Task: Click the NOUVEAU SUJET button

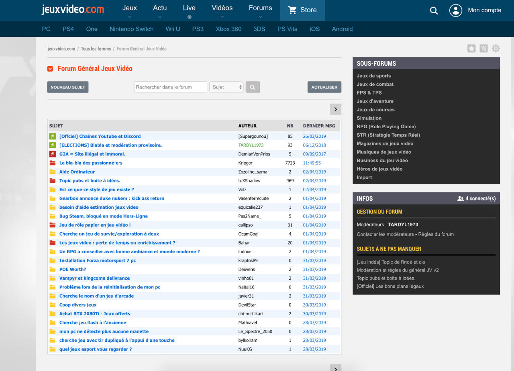Action: (68, 87)
